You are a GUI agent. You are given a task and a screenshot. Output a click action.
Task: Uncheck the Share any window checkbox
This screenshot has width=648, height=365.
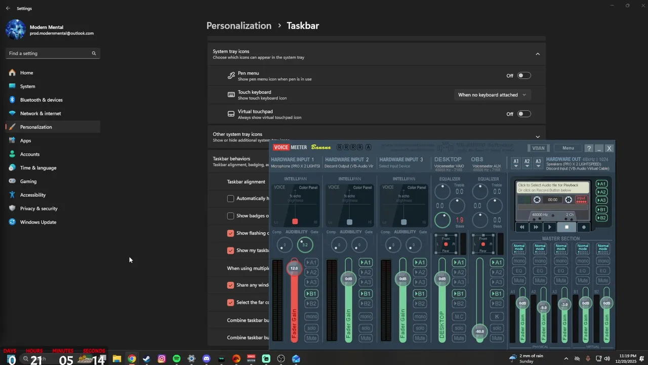point(230,285)
